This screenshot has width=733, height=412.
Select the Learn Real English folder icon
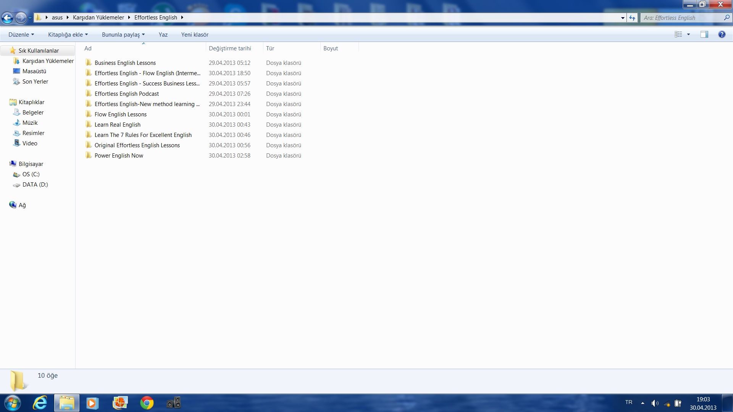point(89,124)
